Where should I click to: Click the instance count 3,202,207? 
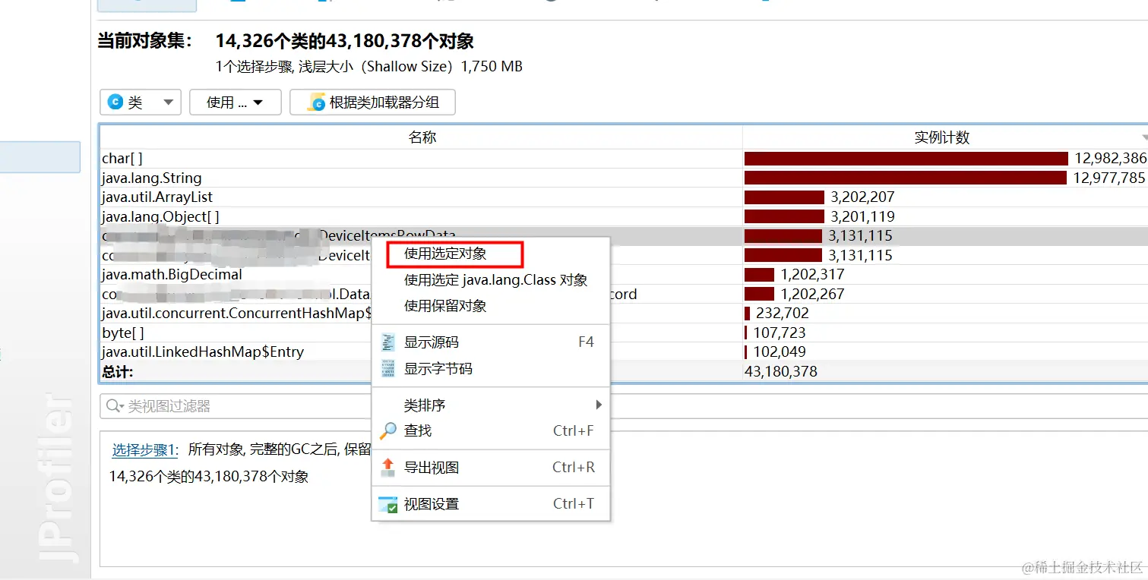tap(862, 197)
